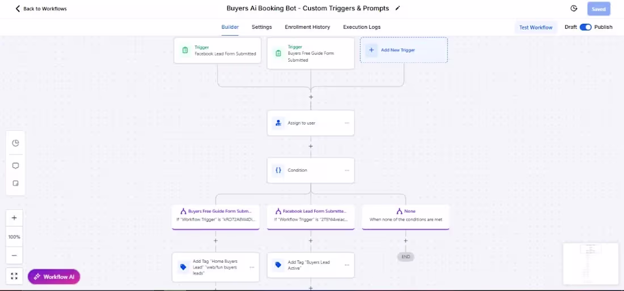The width and height of the screenshot is (624, 291).
Task: Select the Buyers Free Guide Form branch
Action: (216, 217)
